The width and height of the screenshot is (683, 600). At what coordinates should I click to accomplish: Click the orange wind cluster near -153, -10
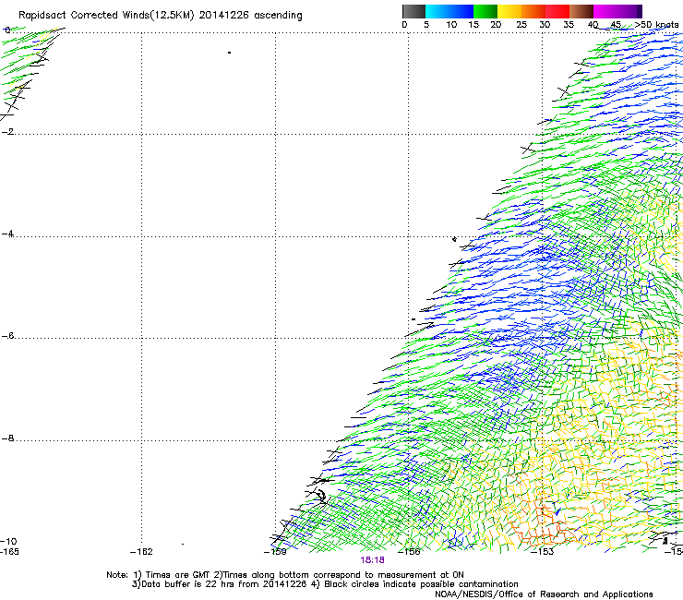tap(543, 525)
